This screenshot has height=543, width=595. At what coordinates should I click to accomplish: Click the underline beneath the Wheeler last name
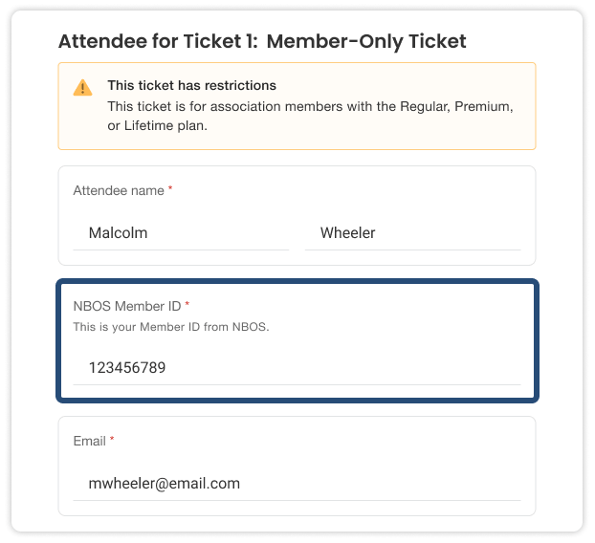click(411, 250)
